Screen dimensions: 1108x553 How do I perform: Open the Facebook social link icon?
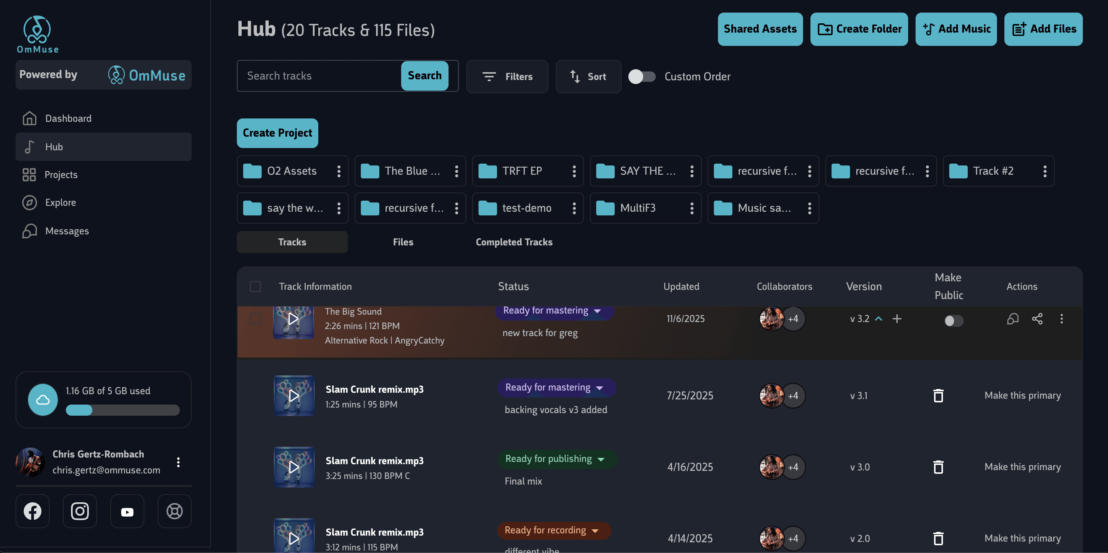pos(33,511)
